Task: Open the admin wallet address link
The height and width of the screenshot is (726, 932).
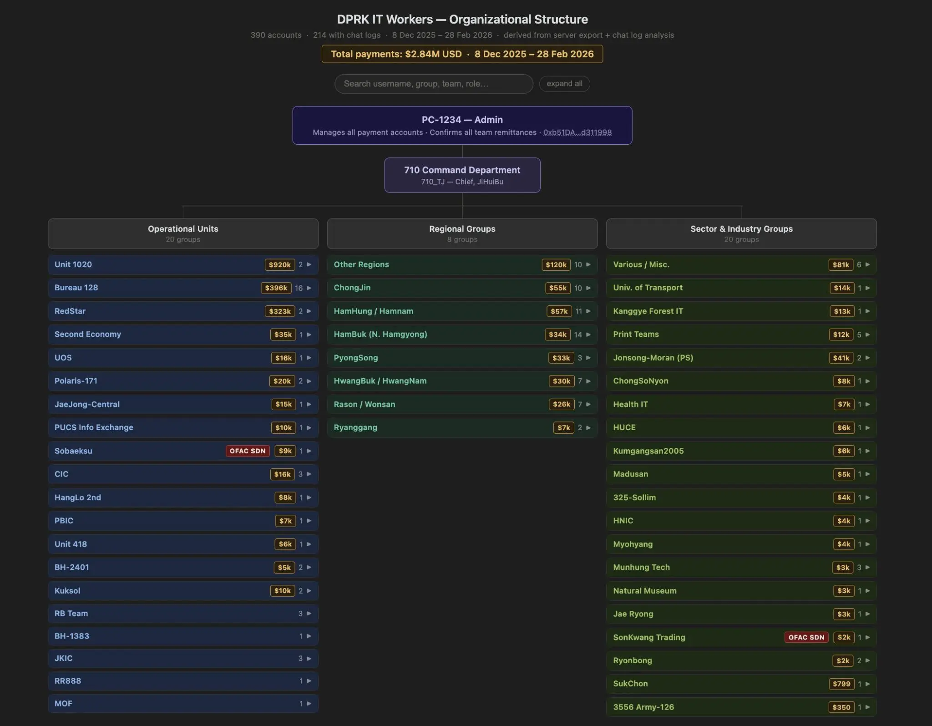Action: click(577, 132)
